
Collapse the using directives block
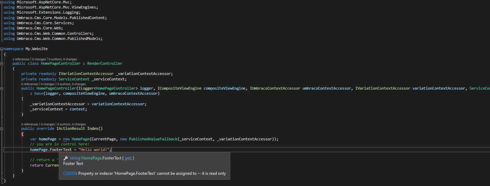pyautogui.click(x=2, y=2)
